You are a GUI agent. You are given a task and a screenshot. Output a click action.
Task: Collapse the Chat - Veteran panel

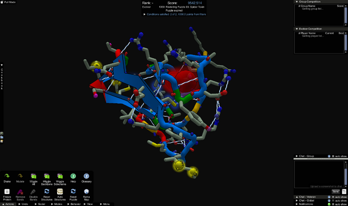tap(297, 197)
